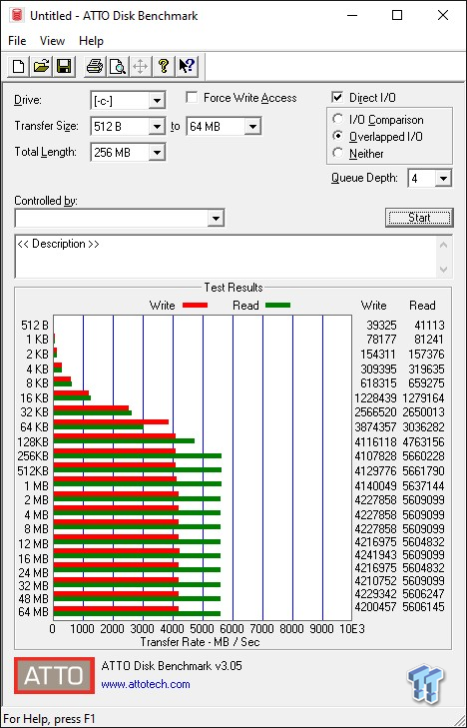Image resolution: width=467 pixels, height=728 pixels.
Task: Save results with the floppy disk icon
Action: [64, 66]
